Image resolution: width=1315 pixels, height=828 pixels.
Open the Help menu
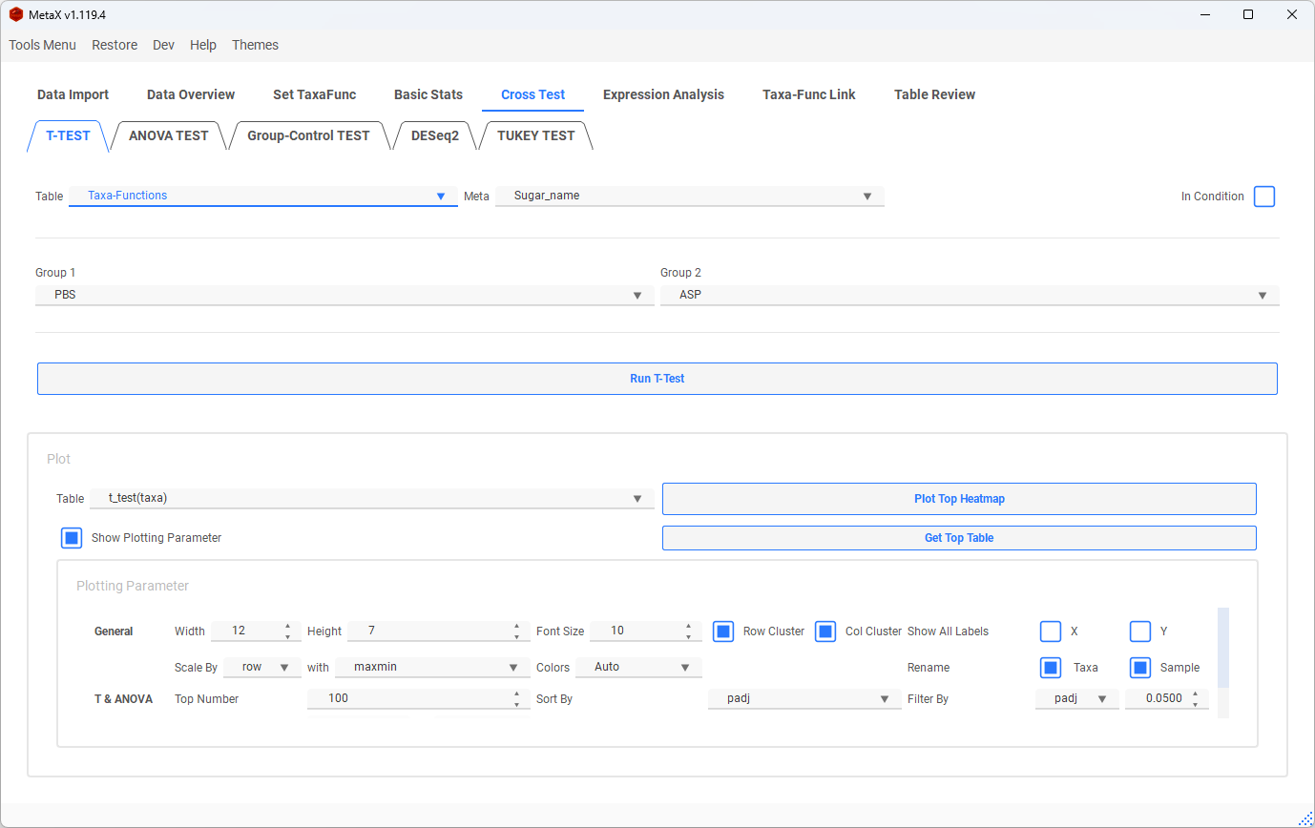click(203, 45)
